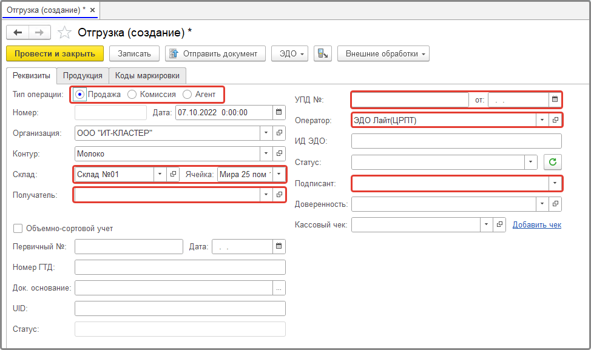Click into the Получатель input field
Screen dimensions: 591x350
point(167,195)
